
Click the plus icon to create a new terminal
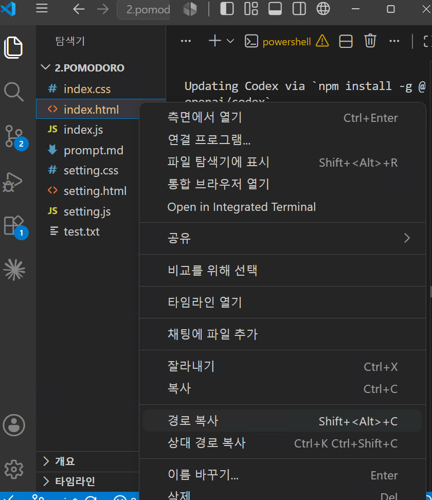(215, 41)
